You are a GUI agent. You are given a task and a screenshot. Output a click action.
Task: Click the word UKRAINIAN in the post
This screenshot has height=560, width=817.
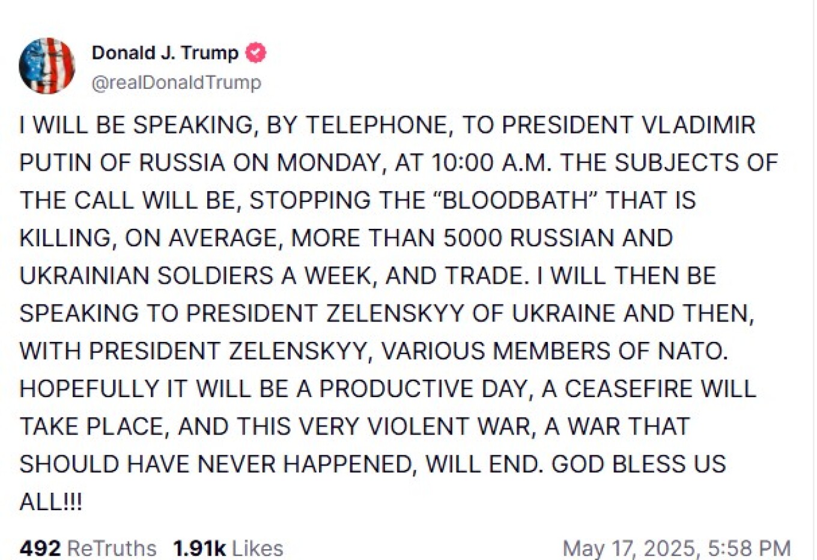84,276
